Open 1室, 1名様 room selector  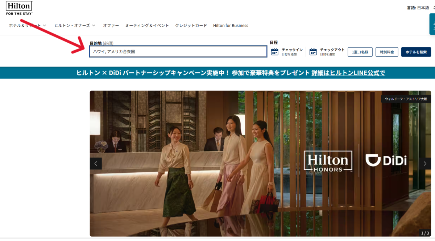pyautogui.click(x=360, y=52)
